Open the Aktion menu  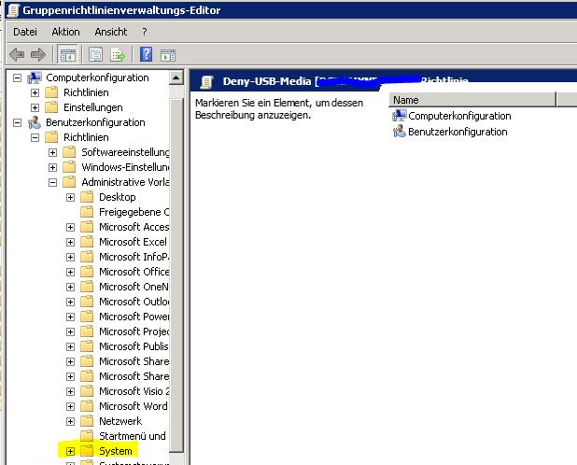[65, 32]
